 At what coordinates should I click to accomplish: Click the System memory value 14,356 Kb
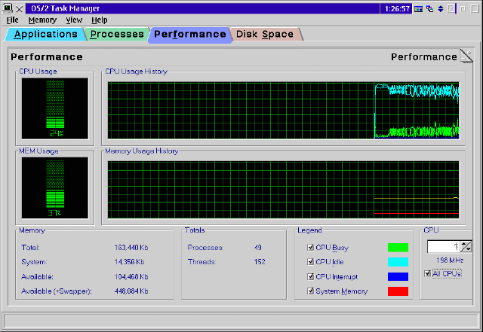[129, 262]
